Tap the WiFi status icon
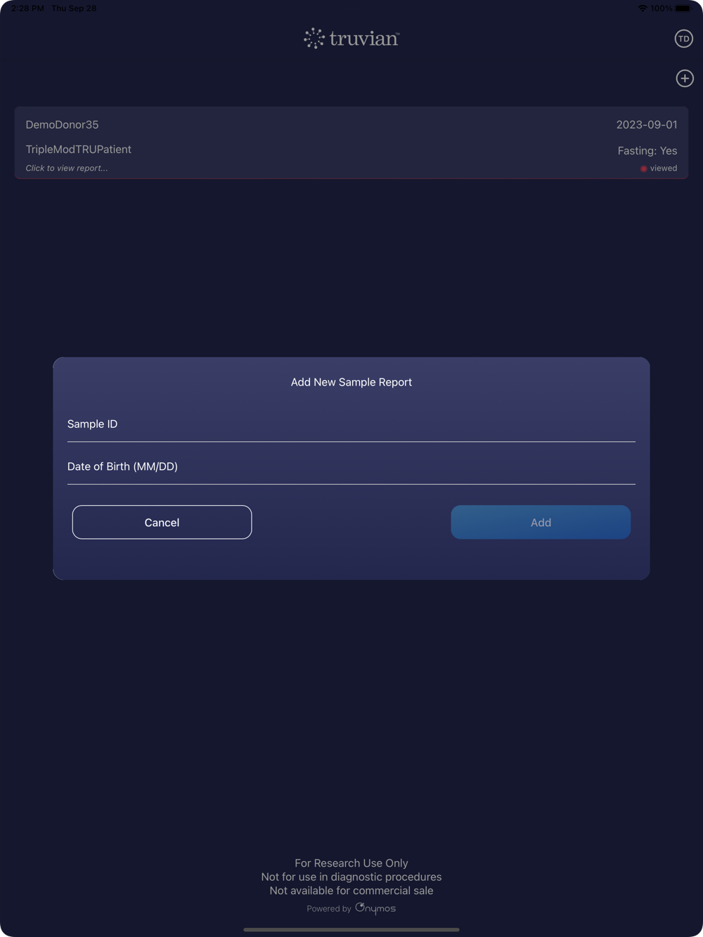703x937 pixels. [642, 8]
